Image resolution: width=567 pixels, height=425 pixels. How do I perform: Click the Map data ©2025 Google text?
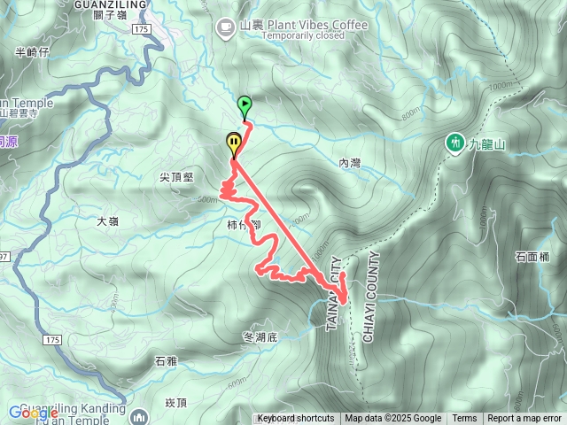(x=393, y=419)
